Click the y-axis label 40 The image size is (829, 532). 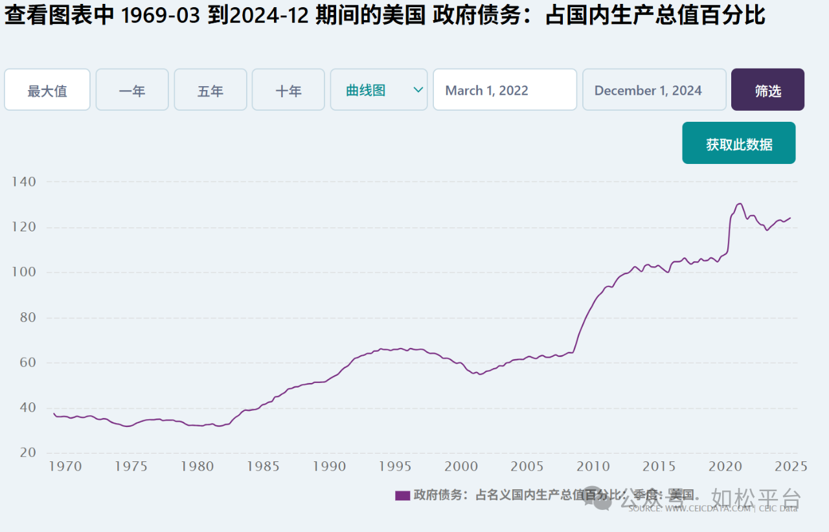point(27,408)
